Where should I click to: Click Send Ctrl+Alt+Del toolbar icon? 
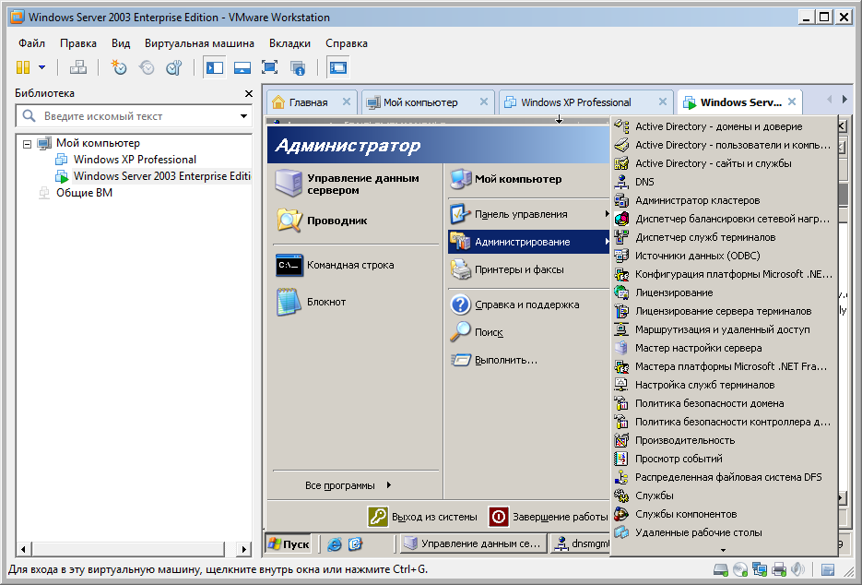77,67
